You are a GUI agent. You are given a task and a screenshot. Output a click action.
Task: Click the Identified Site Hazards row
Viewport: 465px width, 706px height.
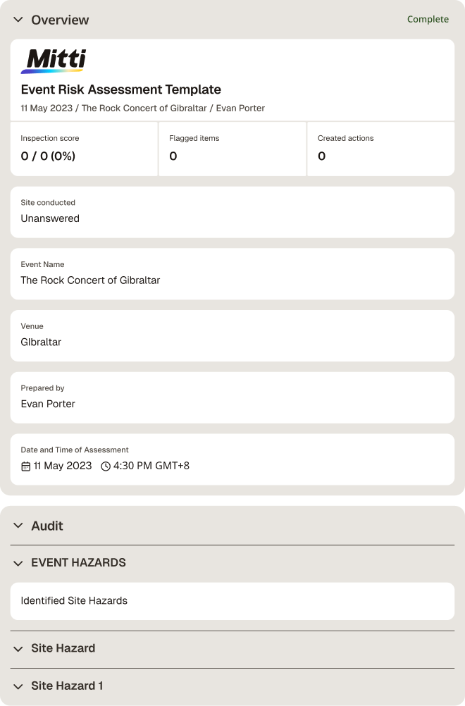tap(232, 601)
